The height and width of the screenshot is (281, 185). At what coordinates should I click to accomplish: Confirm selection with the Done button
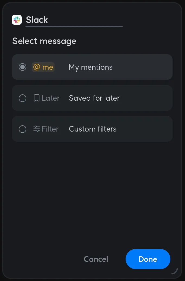click(148, 259)
